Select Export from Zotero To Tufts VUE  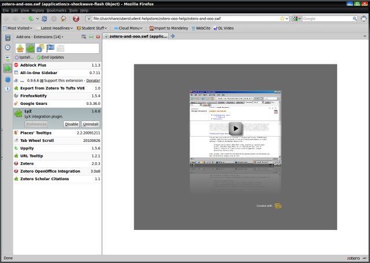pyautogui.click(x=57, y=88)
